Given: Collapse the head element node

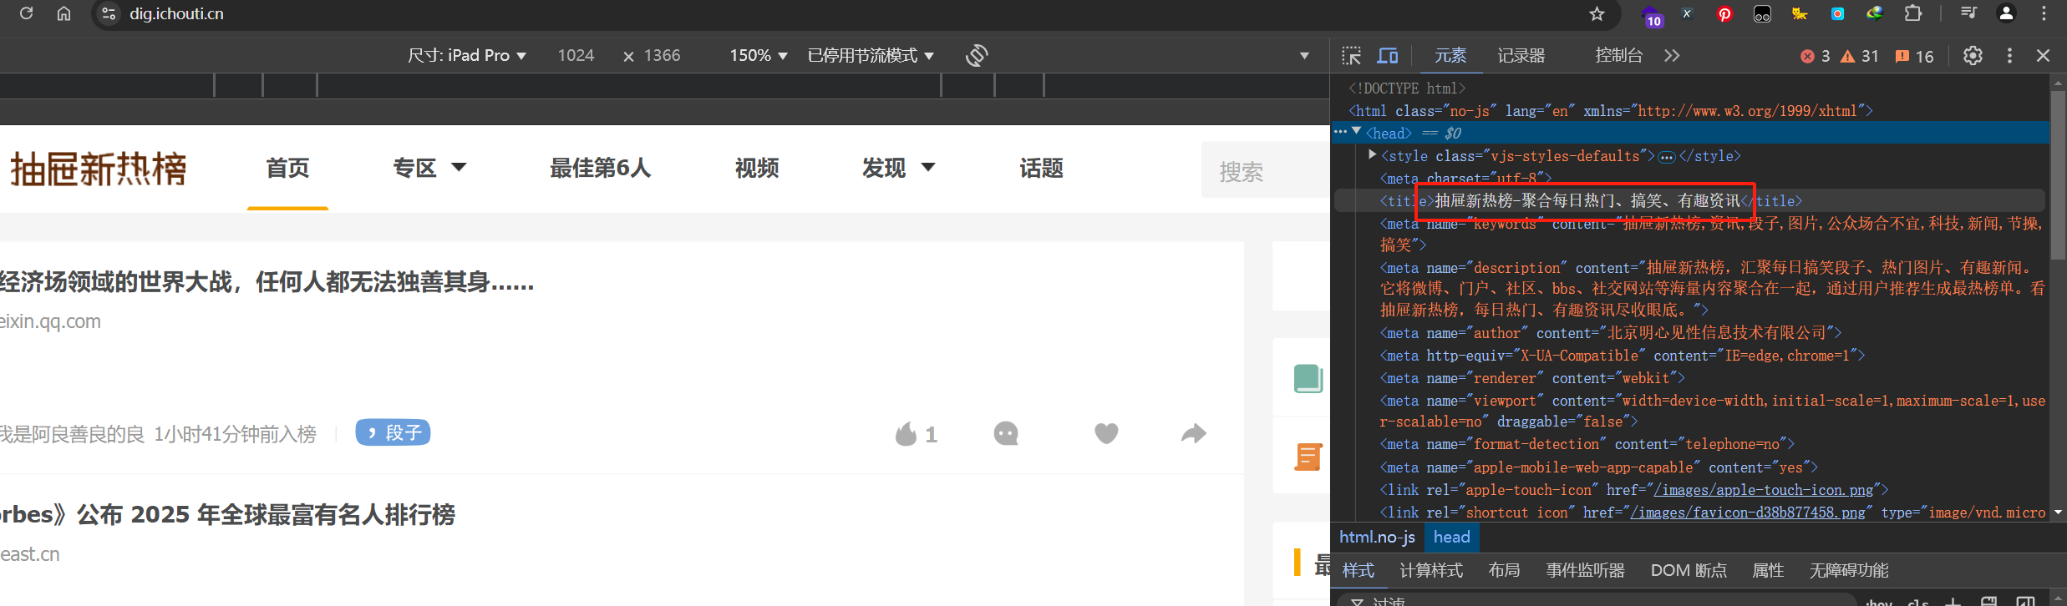Looking at the screenshot, I should [1357, 132].
